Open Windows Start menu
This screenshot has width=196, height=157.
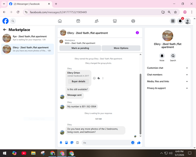click(5, 153)
